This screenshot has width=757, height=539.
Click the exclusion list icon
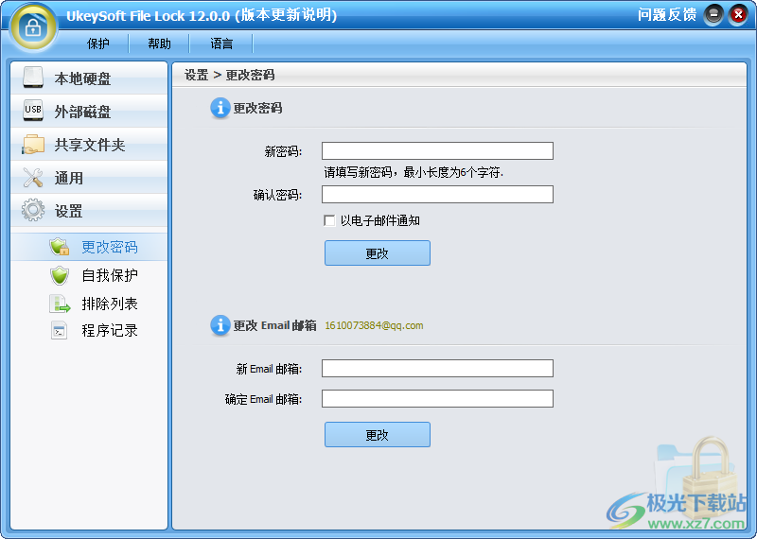(60, 304)
